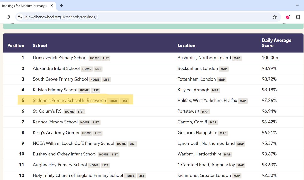Viewport: 304px width, 180px height.
Task: Show MAP for Canton, Cardiff
Action: (x=213, y=122)
